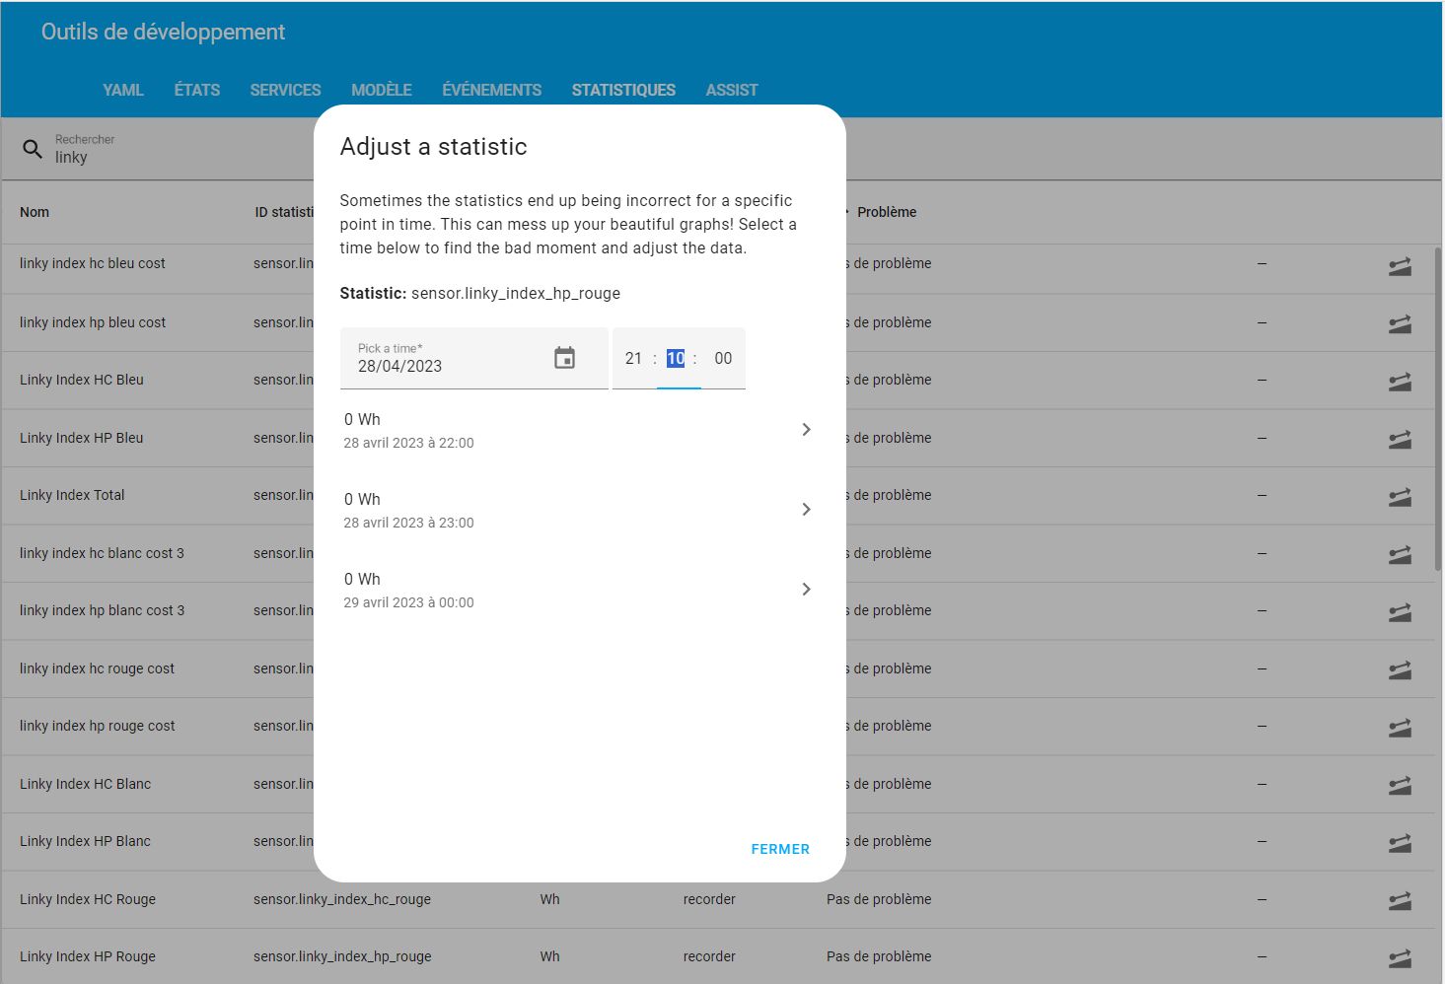This screenshot has width=1445, height=984.
Task: Click sensor.linky_index_hp_rouge ID cell in table
Action: pos(342,956)
